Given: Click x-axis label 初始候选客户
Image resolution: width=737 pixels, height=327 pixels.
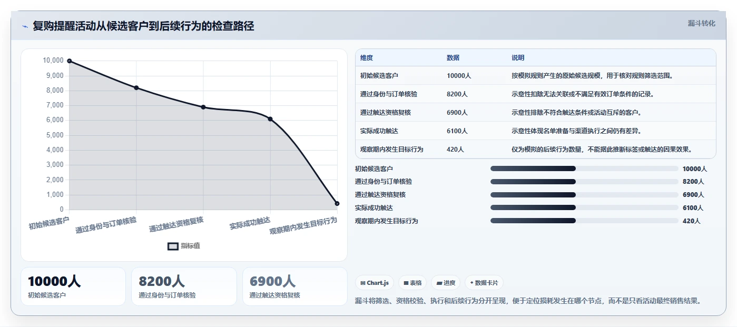Looking at the screenshot, I should [49, 222].
